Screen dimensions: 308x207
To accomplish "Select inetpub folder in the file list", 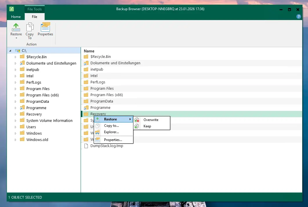I will pos(97,69).
